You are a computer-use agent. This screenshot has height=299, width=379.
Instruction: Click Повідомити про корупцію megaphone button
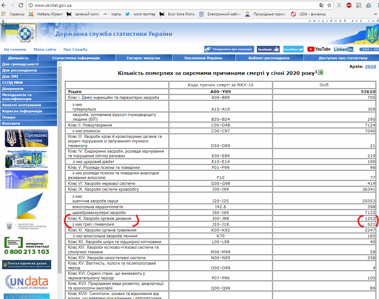coord(229,49)
